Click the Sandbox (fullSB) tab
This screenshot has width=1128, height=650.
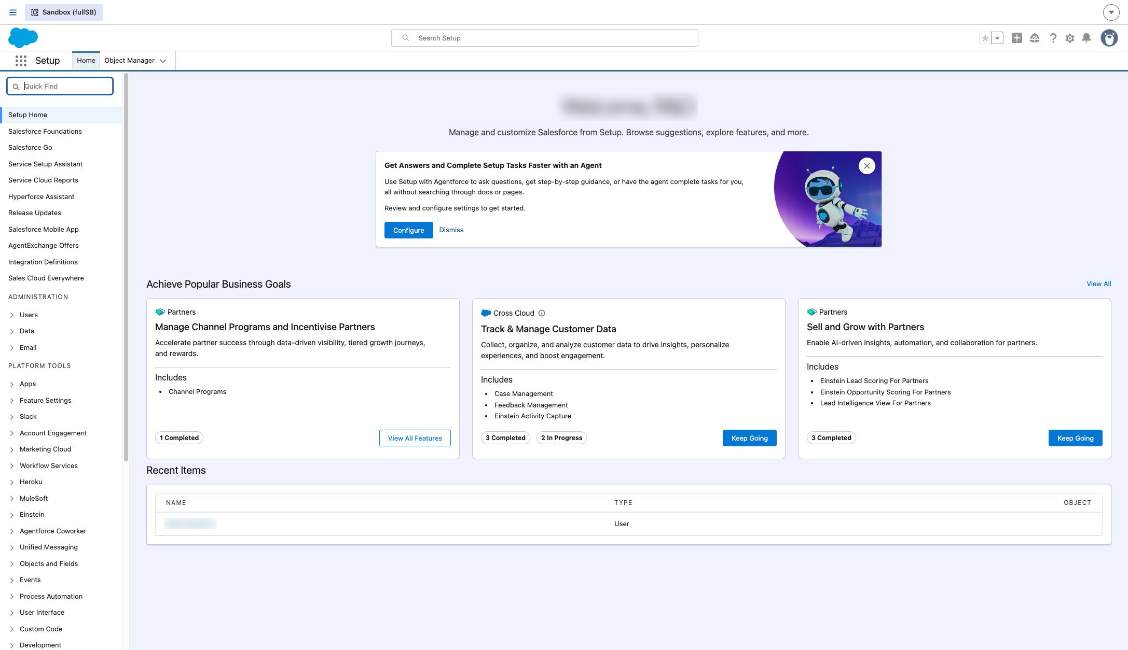pyautogui.click(x=64, y=12)
